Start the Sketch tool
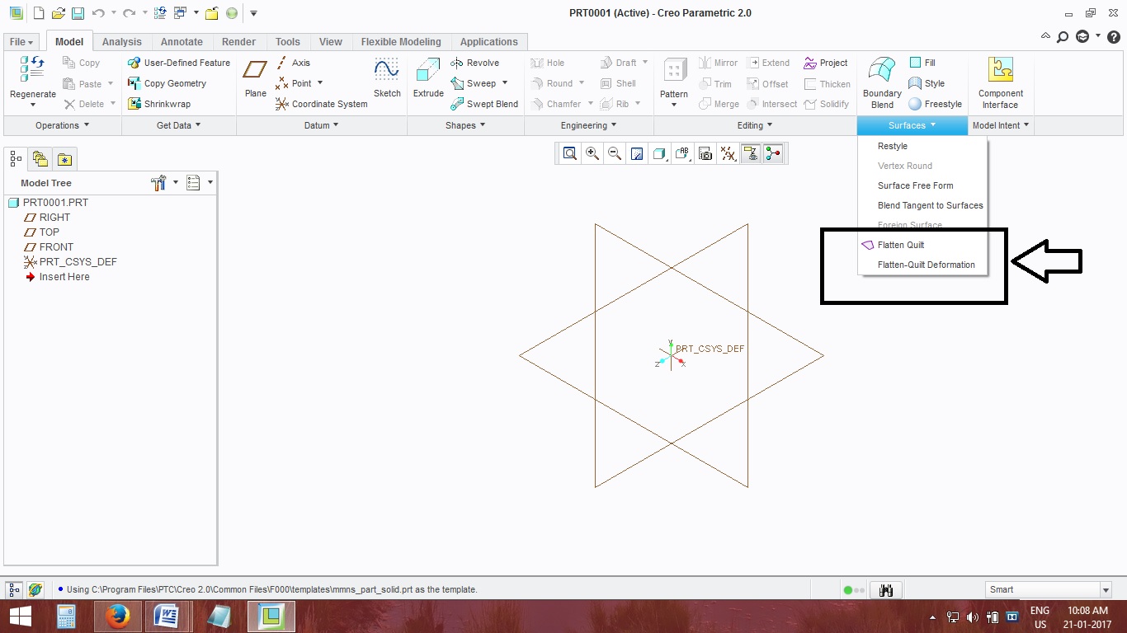Screen dimensions: 1127x633 pyautogui.click(x=387, y=77)
